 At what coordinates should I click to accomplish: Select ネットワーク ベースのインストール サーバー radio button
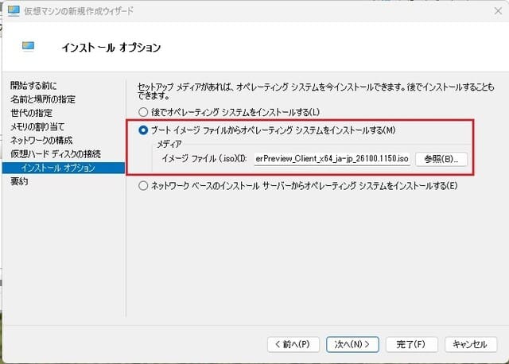pos(144,186)
